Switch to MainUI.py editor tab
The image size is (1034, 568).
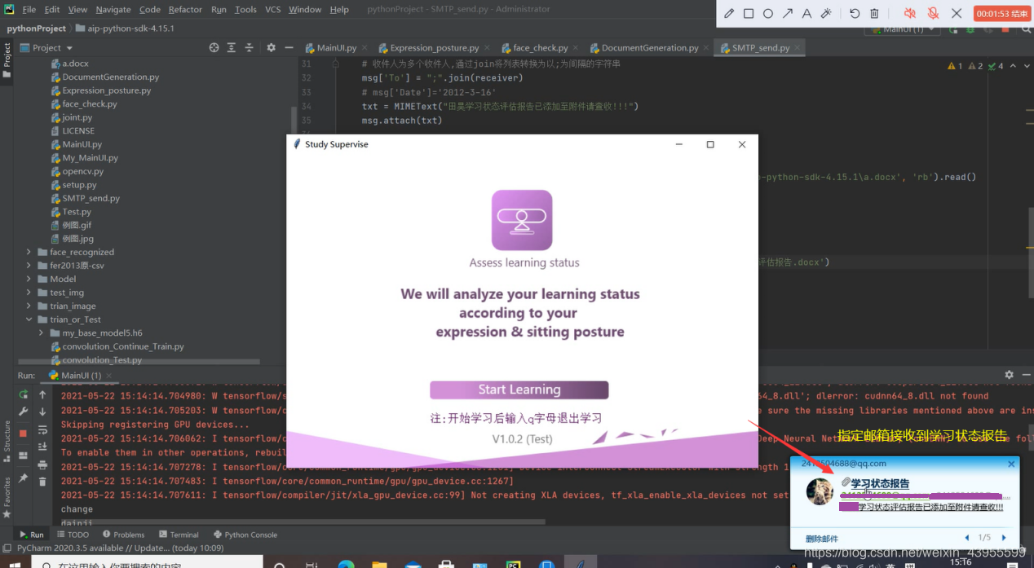click(x=337, y=48)
